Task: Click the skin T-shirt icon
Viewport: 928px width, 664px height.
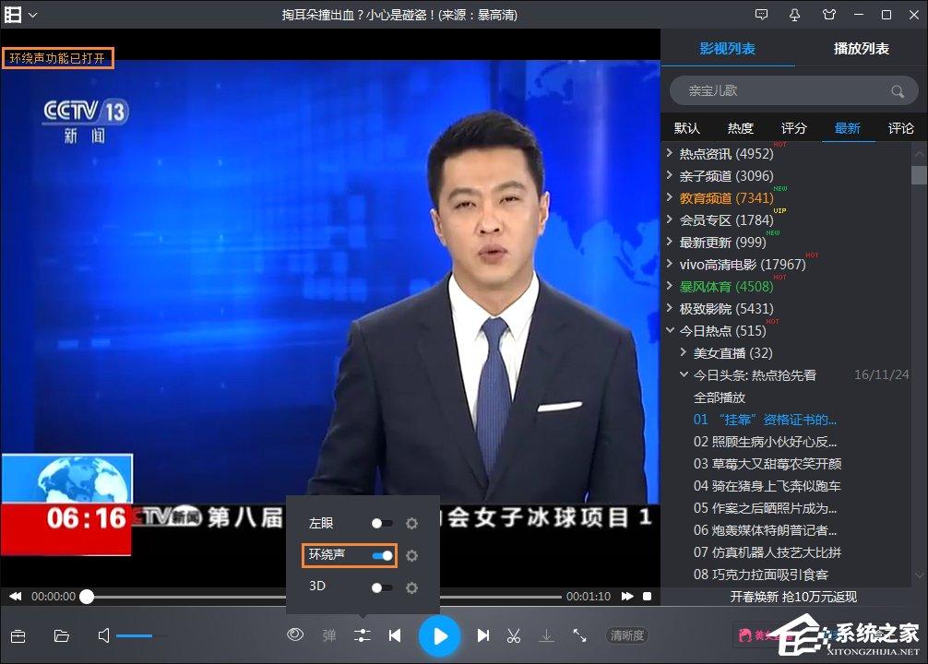Action: [x=828, y=15]
